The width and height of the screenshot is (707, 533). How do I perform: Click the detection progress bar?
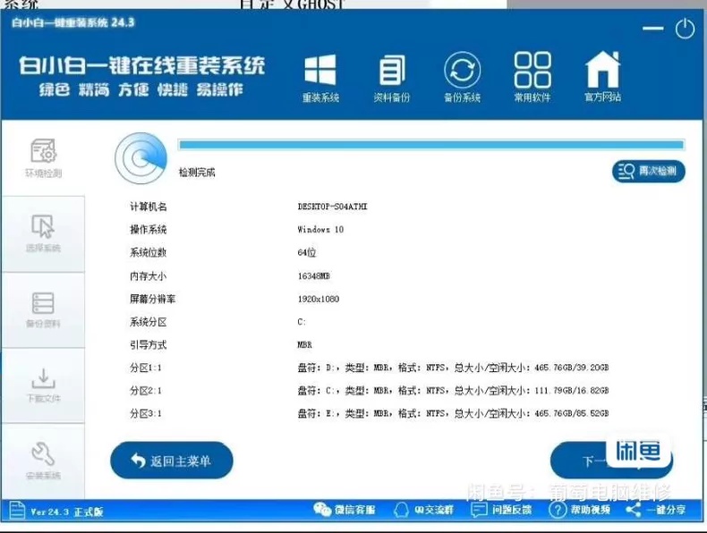pos(431,145)
